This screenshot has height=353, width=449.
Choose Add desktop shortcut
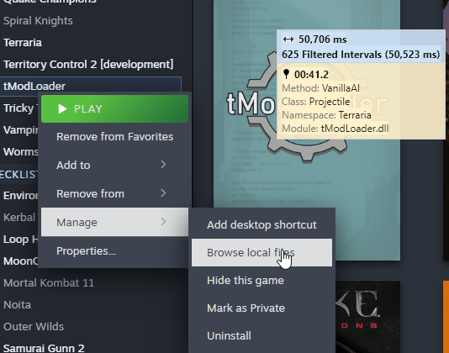pyautogui.click(x=261, y=224)
